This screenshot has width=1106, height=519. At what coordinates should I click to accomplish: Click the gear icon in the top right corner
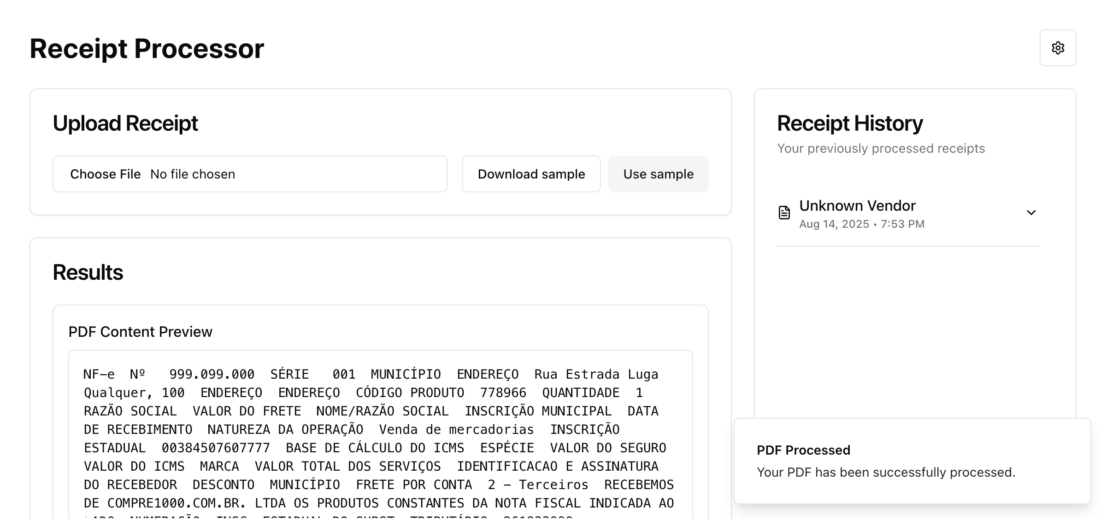tap(1058, 48)
